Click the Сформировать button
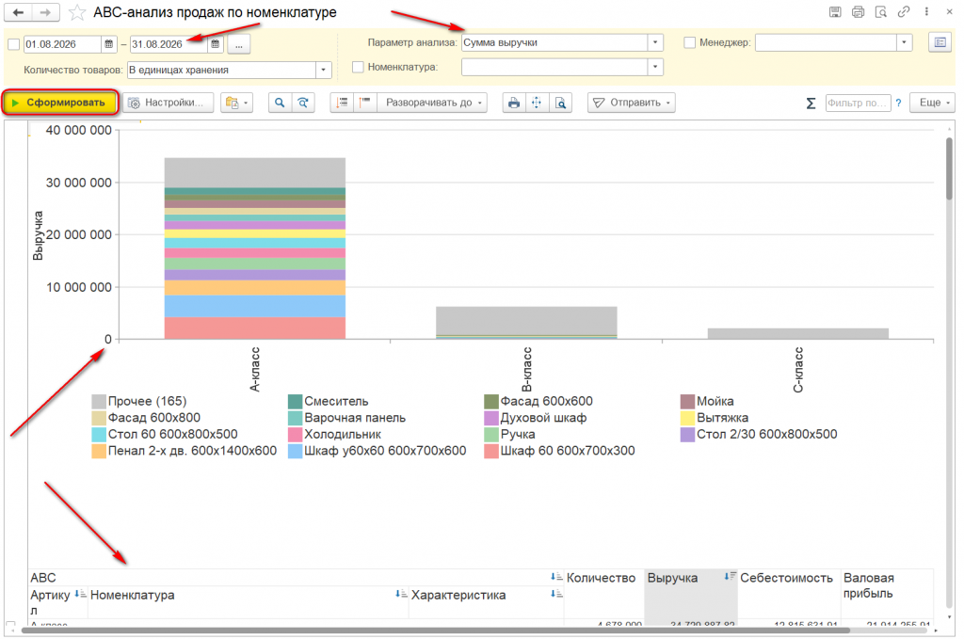Image resolution: width=964 pixels, height=639 pixels. pyautogui.click(x=59, y=103)
